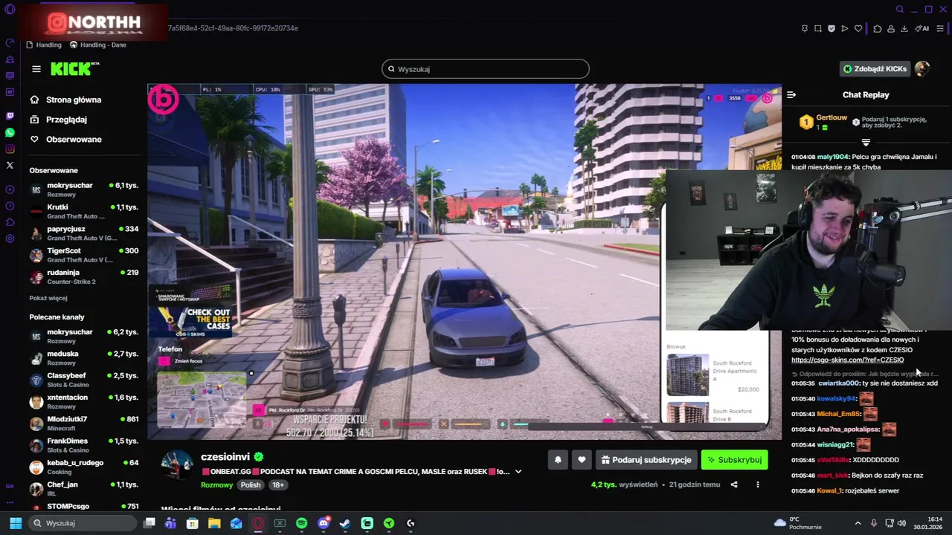Click the Rozmowy category link
The image size is (952, 535).
(x=217, y=485)
